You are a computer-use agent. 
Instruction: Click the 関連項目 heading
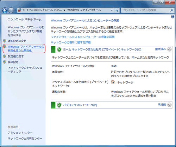point(13,127)
